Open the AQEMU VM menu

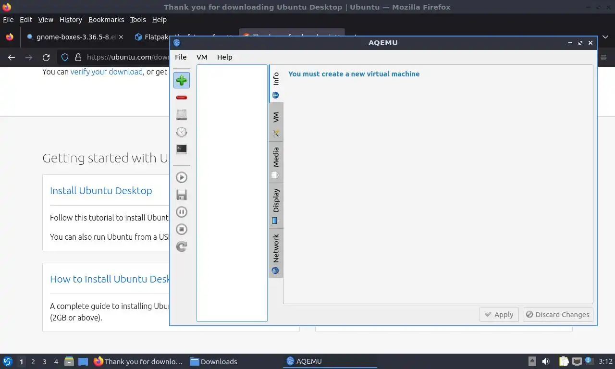pyautogui.click(x=202, y=57)
